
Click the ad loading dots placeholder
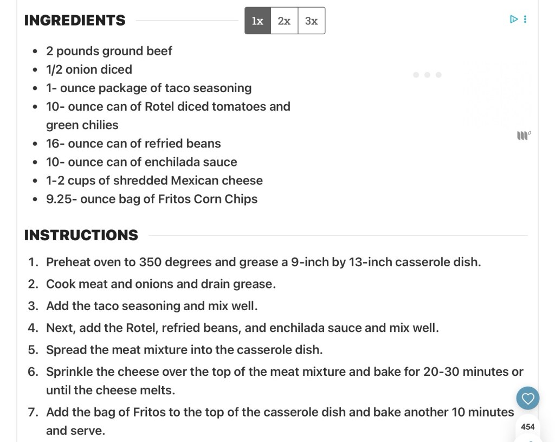427,75
